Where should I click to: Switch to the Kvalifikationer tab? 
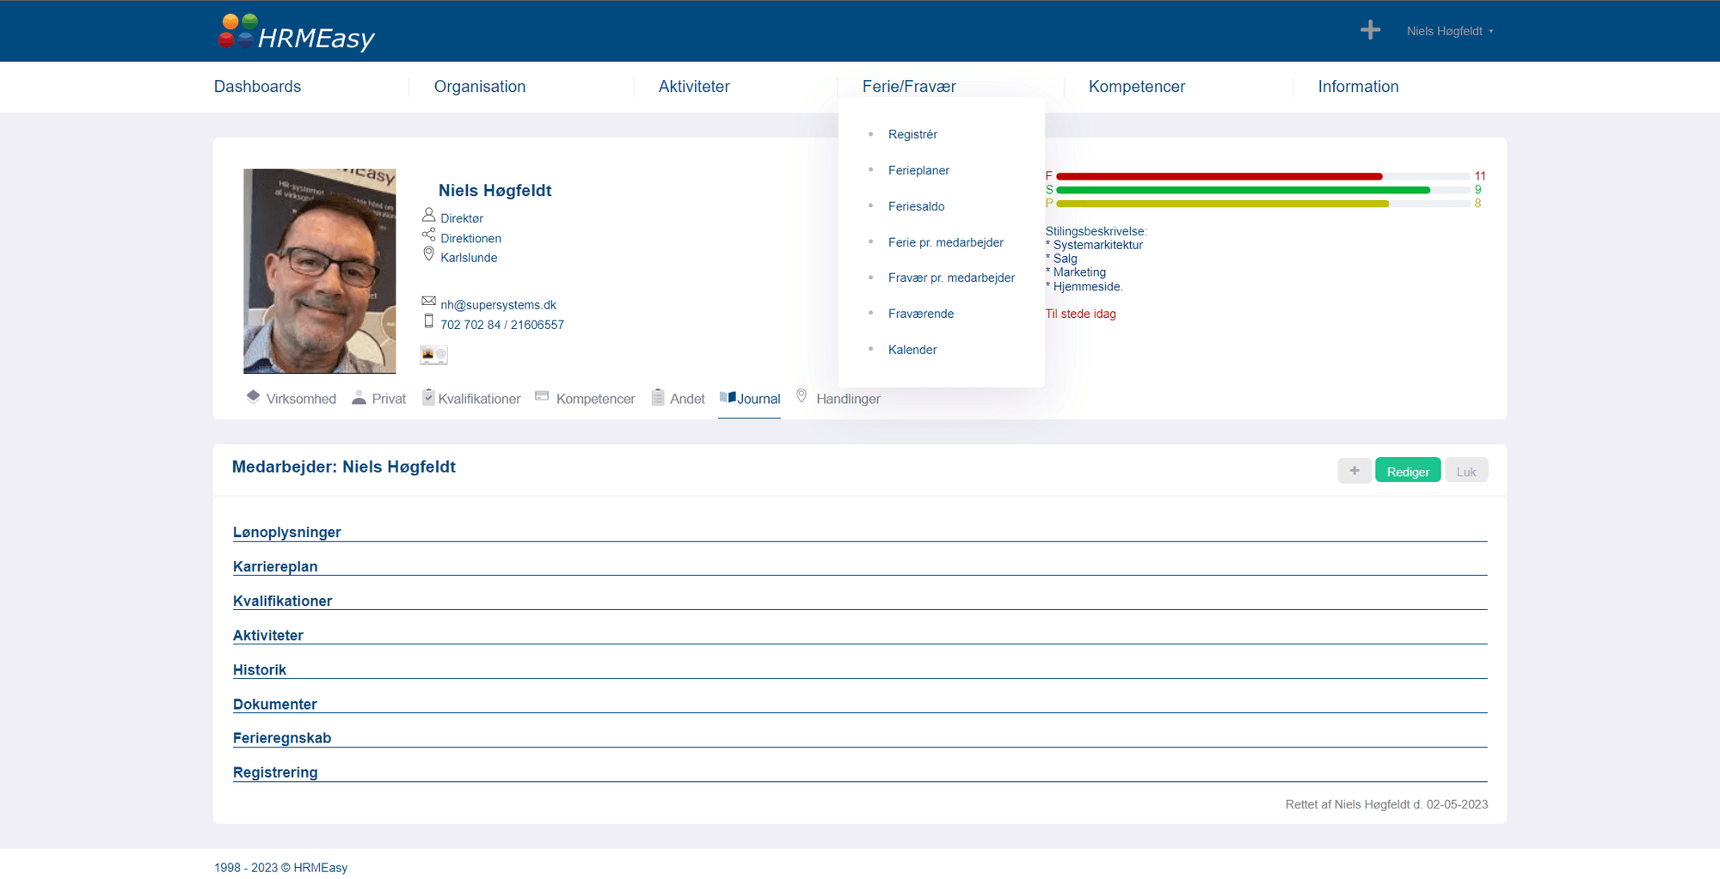click(471, 399)
